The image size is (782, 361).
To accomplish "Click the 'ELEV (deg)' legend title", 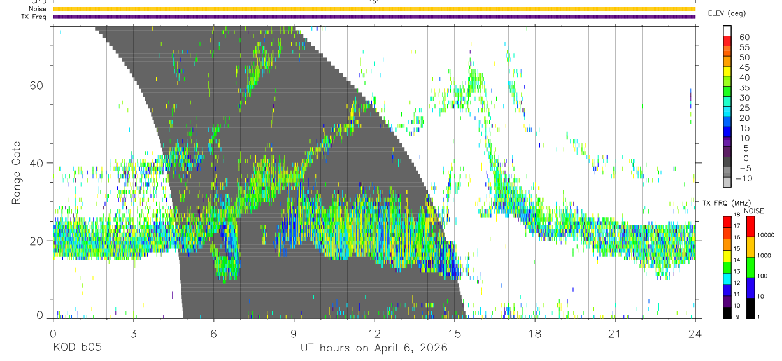I will pyautogui.click(x=727, y=13).
